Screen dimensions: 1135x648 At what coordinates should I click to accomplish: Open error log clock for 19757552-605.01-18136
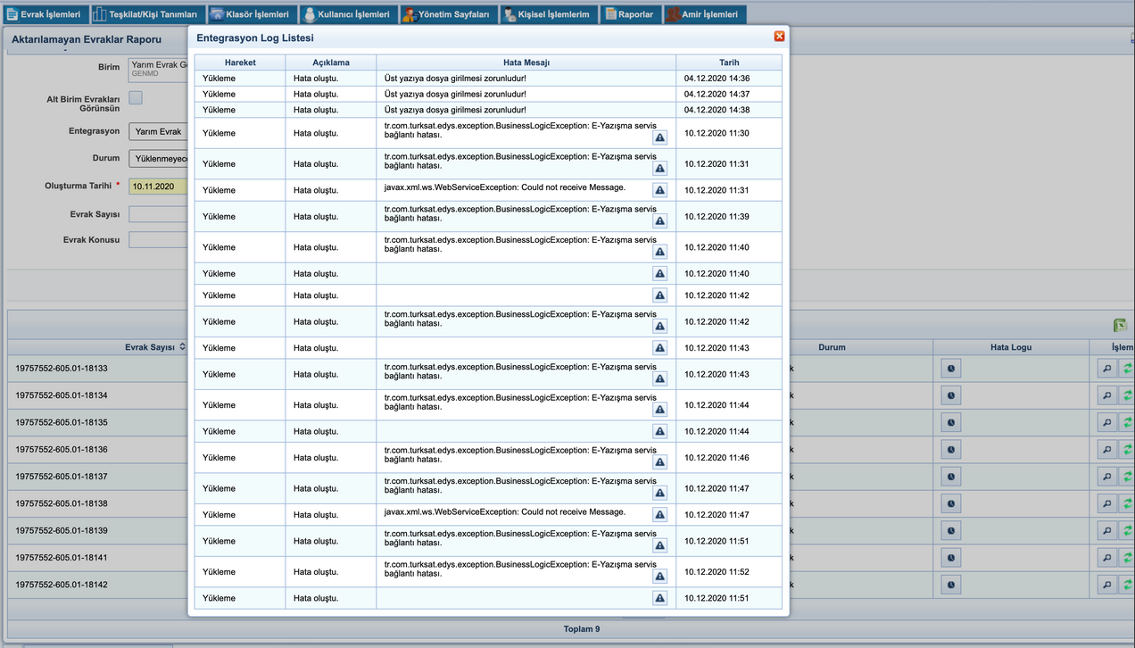pos(951,450)
